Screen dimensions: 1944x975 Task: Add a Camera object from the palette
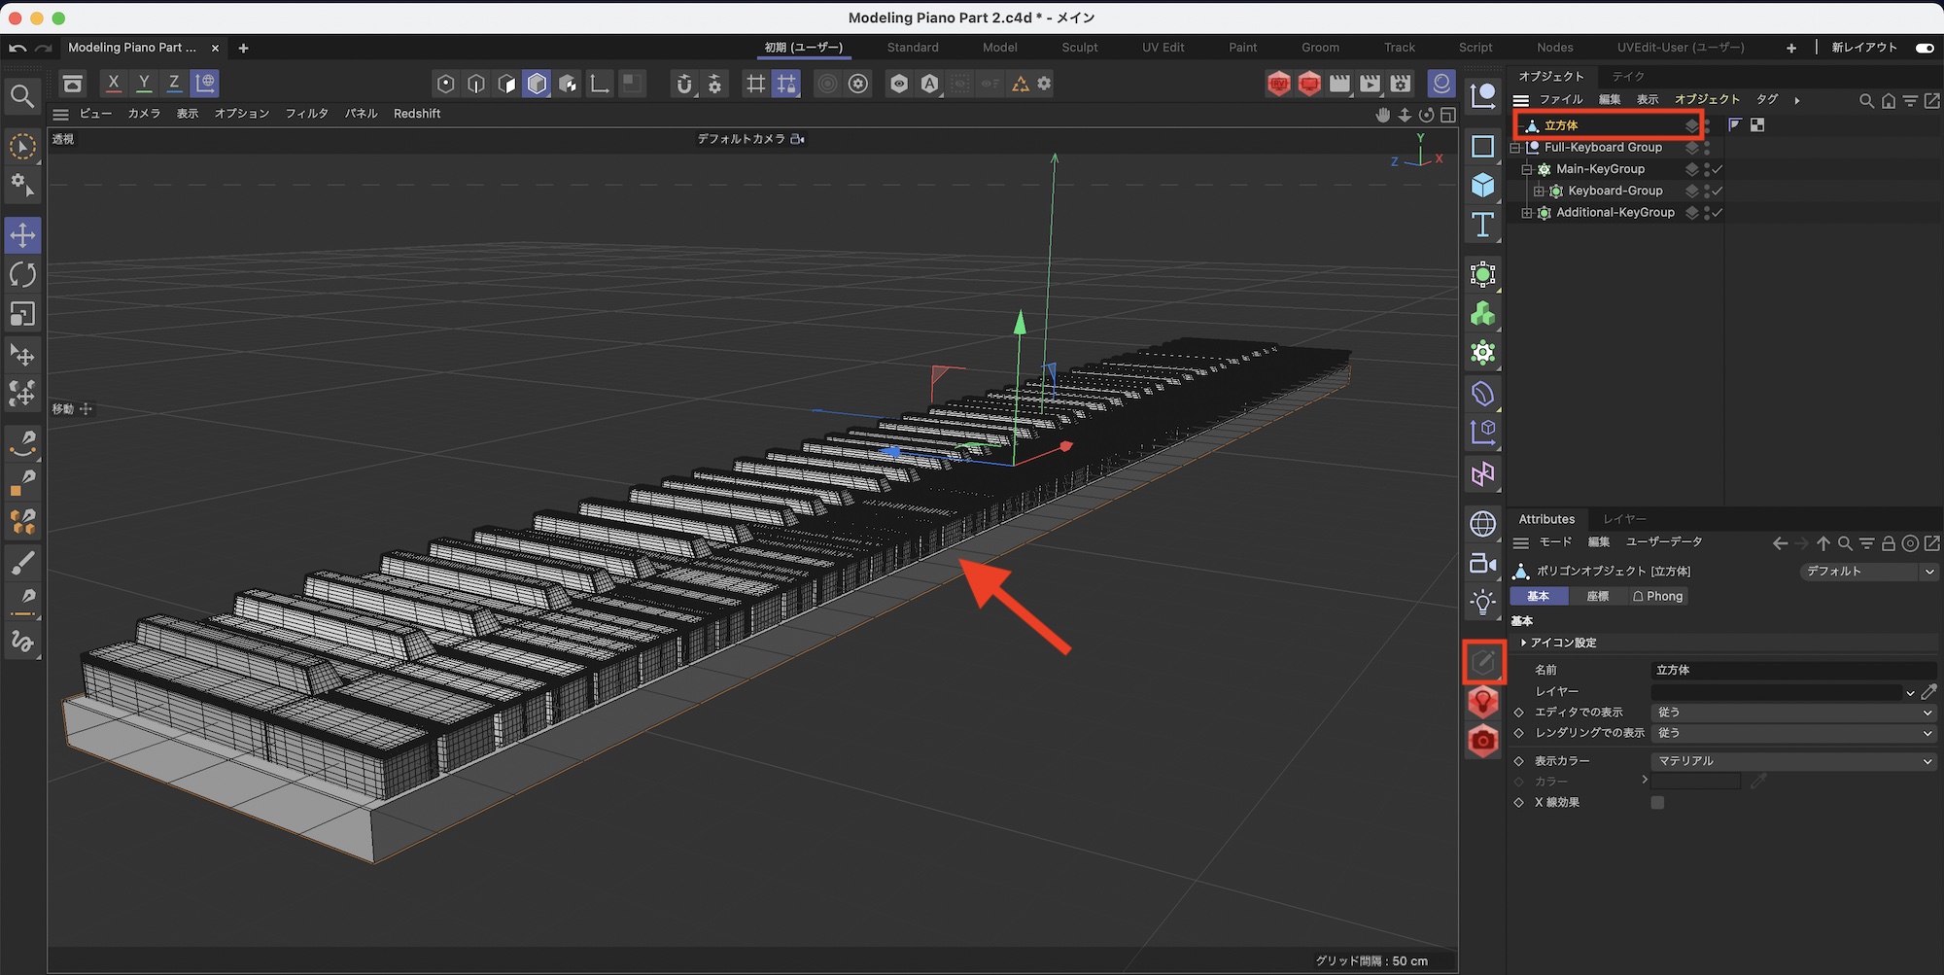(x=1482, y=563)
